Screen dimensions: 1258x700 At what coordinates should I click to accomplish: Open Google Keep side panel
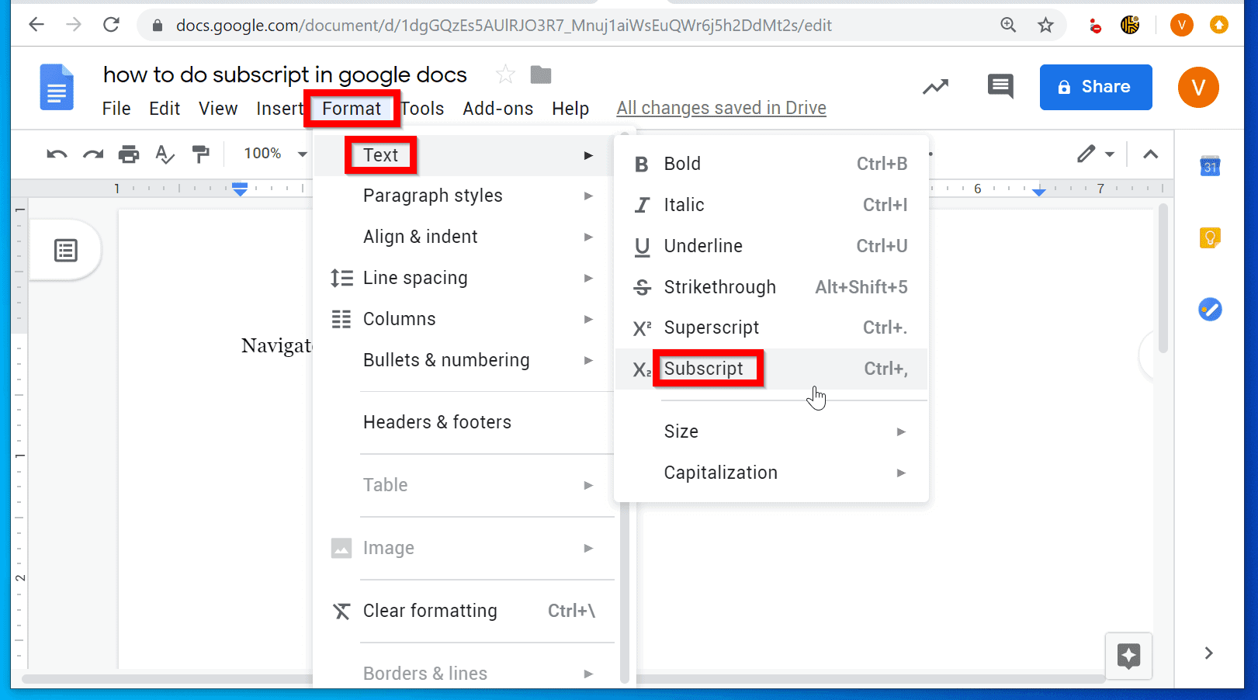tap(1210, 237)
